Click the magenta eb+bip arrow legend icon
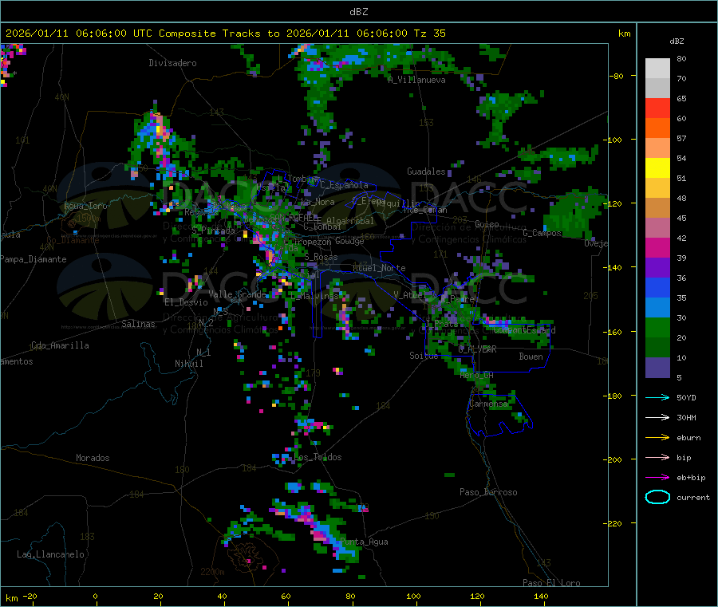Image resolution: width=718 pixels, height=607 pixels. (657, 478)
